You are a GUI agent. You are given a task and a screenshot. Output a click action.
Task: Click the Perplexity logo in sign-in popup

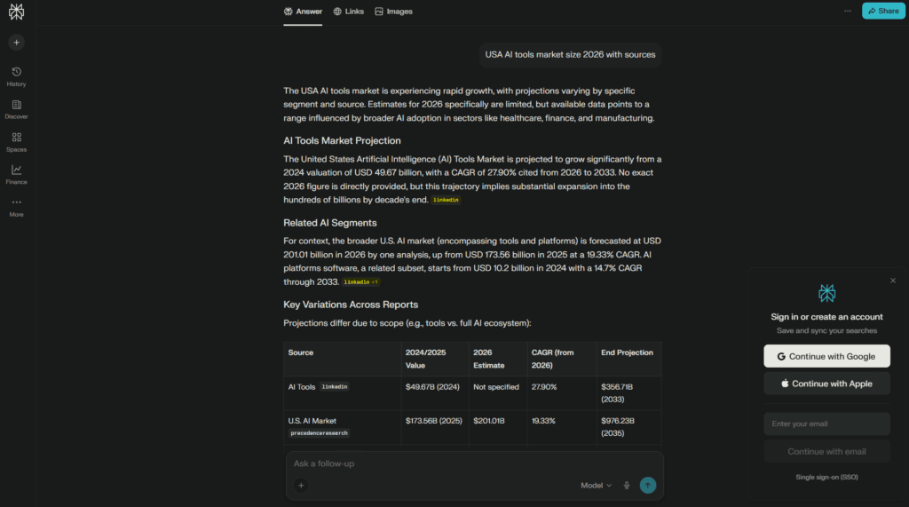click(826, 293)
